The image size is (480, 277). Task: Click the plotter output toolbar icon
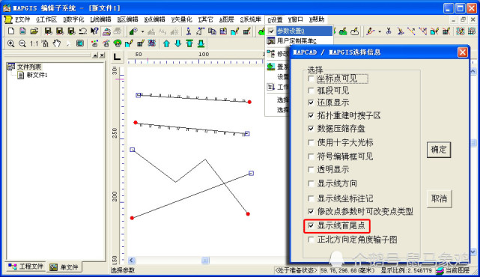click(x=106, y=31)
